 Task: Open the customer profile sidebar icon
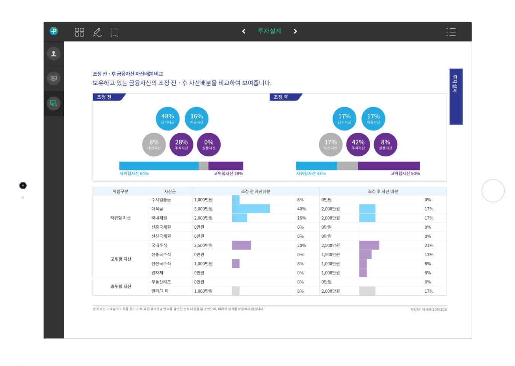54,54
